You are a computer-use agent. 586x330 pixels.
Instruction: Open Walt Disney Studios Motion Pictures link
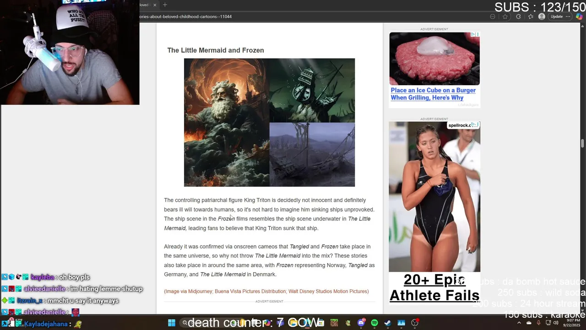[328, 291]
